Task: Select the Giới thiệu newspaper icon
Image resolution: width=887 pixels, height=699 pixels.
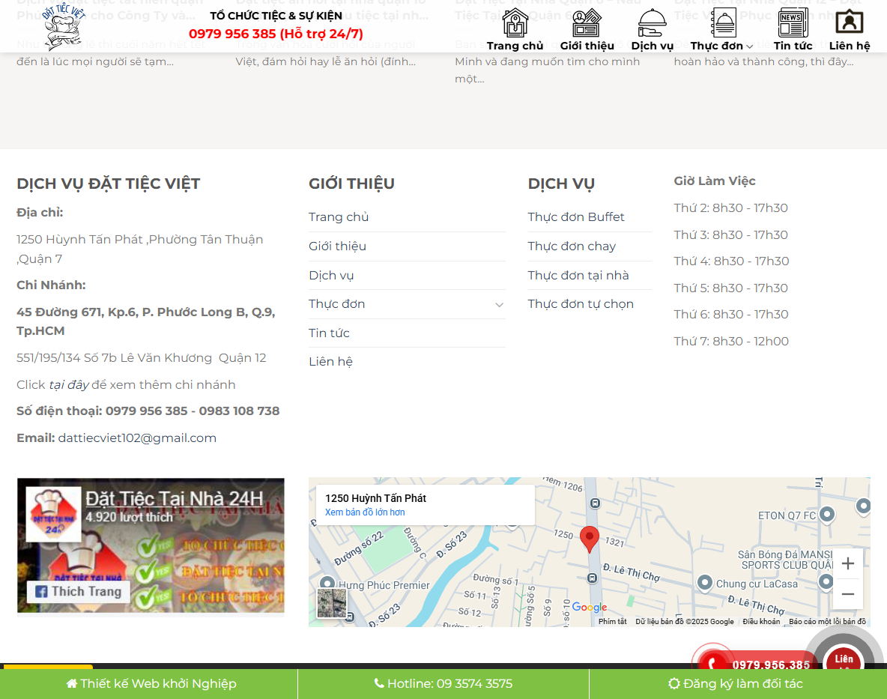Action: tap(586, 23)
